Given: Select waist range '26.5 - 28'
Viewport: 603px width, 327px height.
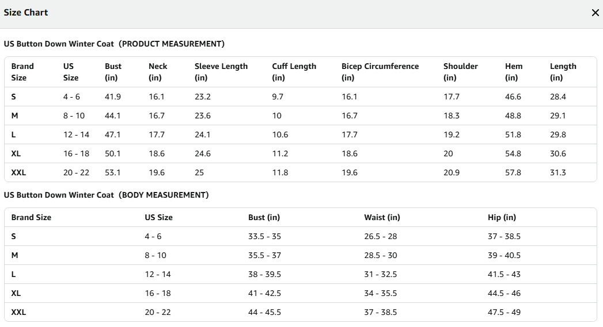Looking at the screenshot, I should [381, 236].
